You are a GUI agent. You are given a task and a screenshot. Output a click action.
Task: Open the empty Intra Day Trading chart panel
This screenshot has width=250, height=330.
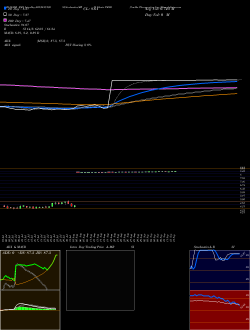tap(100, 280)
